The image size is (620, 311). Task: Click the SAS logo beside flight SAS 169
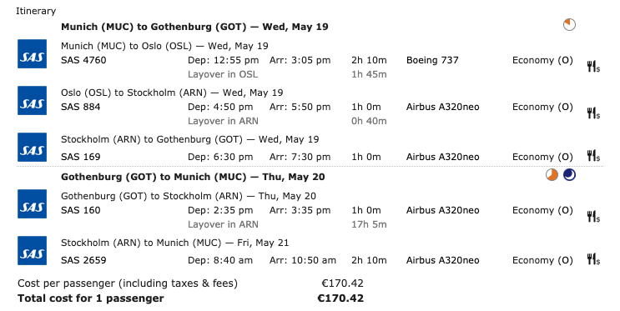click(32, 147)
